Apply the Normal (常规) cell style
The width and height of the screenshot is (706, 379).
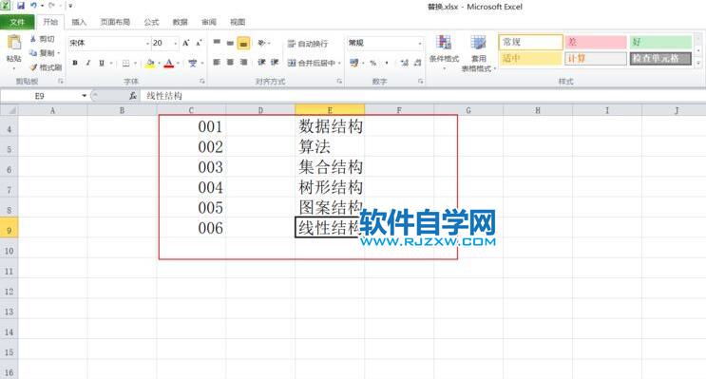click(x=530, y=42)
